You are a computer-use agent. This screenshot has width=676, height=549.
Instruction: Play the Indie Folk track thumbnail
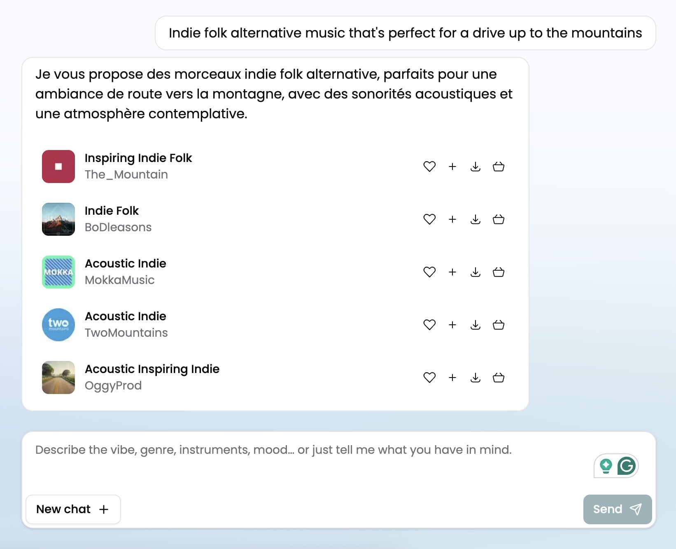coord(58,219)
